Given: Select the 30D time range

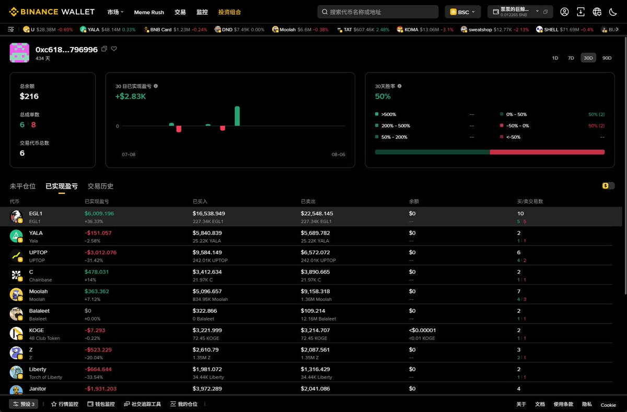Looking at the screenshot, I should (588, 58).
